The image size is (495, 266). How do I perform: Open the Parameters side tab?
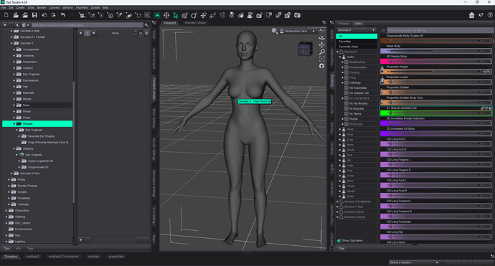pos(331,57)
